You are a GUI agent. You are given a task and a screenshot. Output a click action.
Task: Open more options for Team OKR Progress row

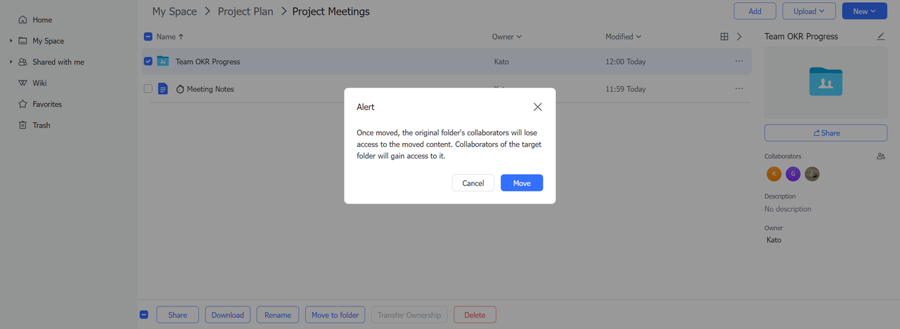coord(739,62)
